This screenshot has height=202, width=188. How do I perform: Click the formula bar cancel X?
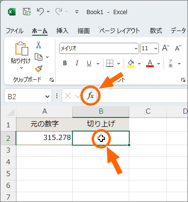coord(68,96)
